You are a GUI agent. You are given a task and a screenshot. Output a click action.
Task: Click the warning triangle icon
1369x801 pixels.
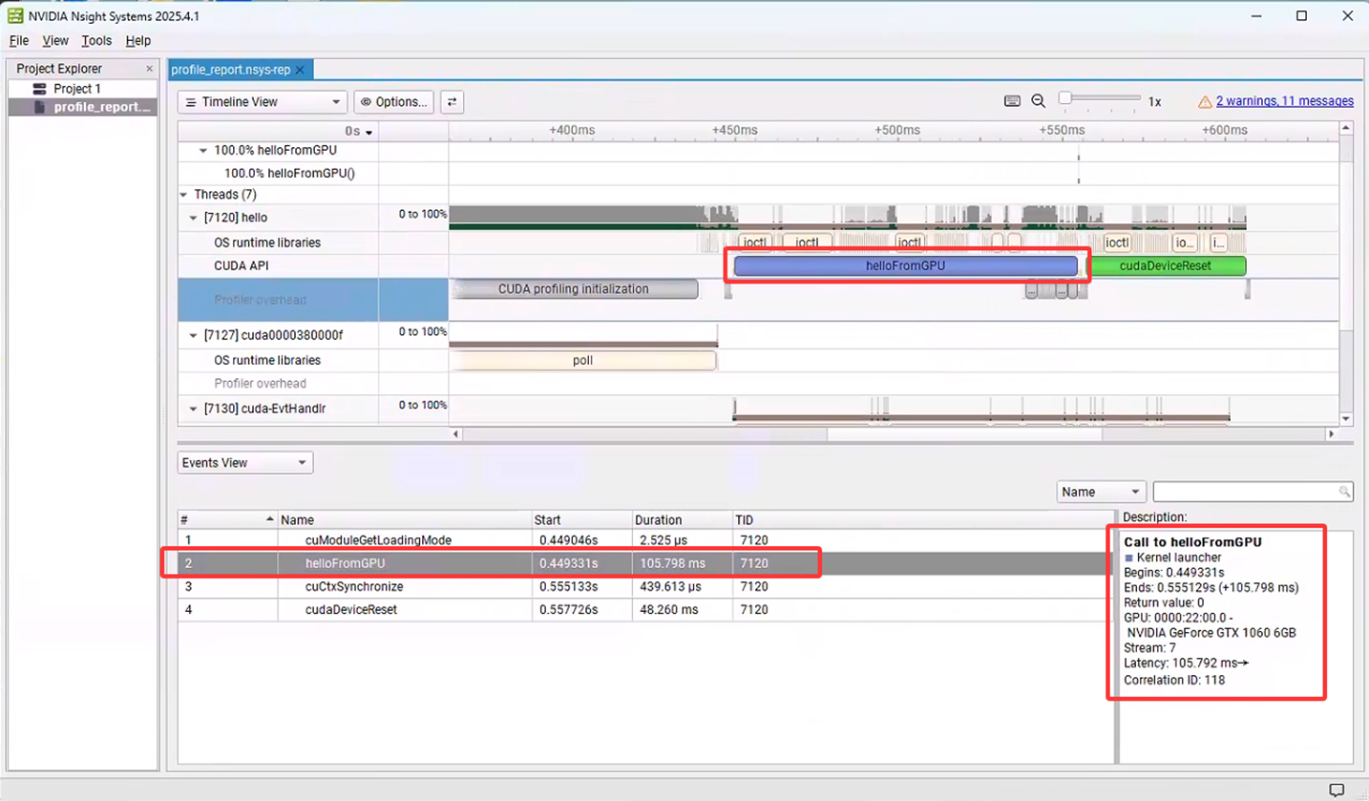(x=1207, y=101)
